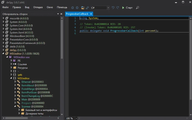
Task: Expand the mscorlib tree node
Action: [x=4, y=18]
